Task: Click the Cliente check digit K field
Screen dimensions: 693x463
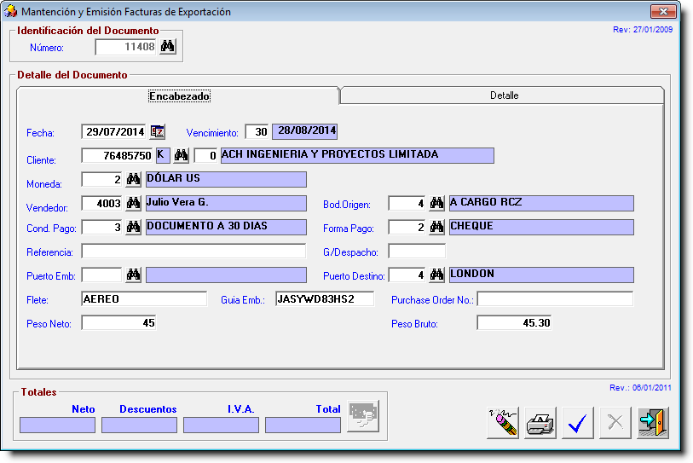Action: (x=163, y=156)
